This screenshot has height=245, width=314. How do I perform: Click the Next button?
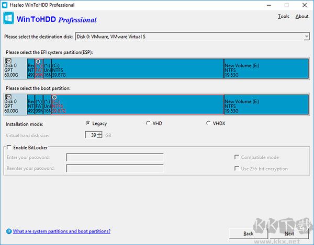(289, 234)
